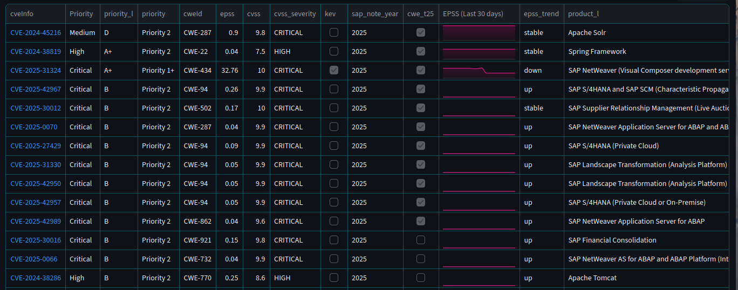Click the 'Medium' priority cell
The height and width of the screenshot is (290, 738).
[x=82, y=33]
